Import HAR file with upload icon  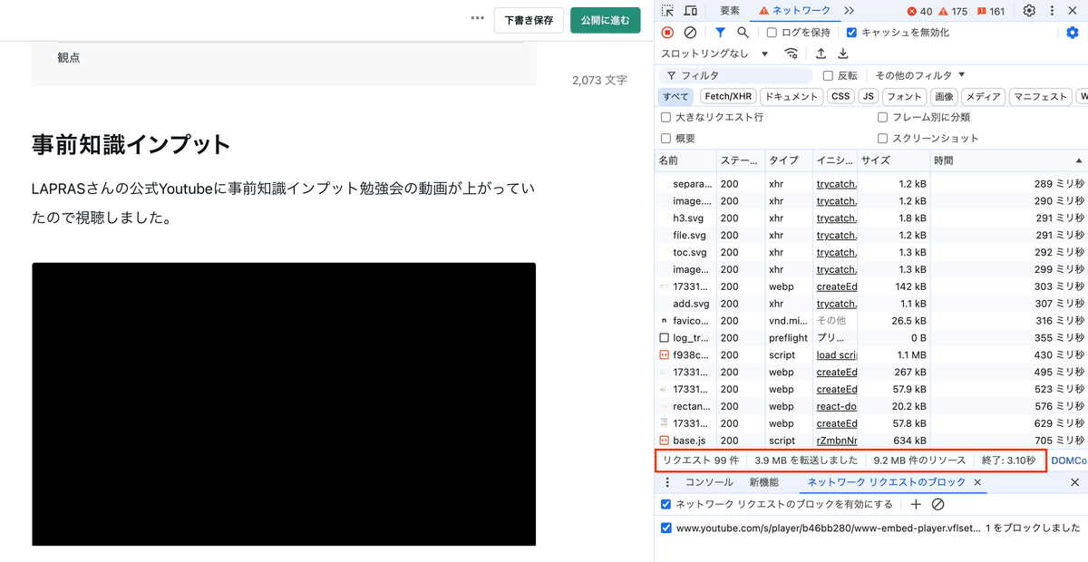tap(821, 53)
